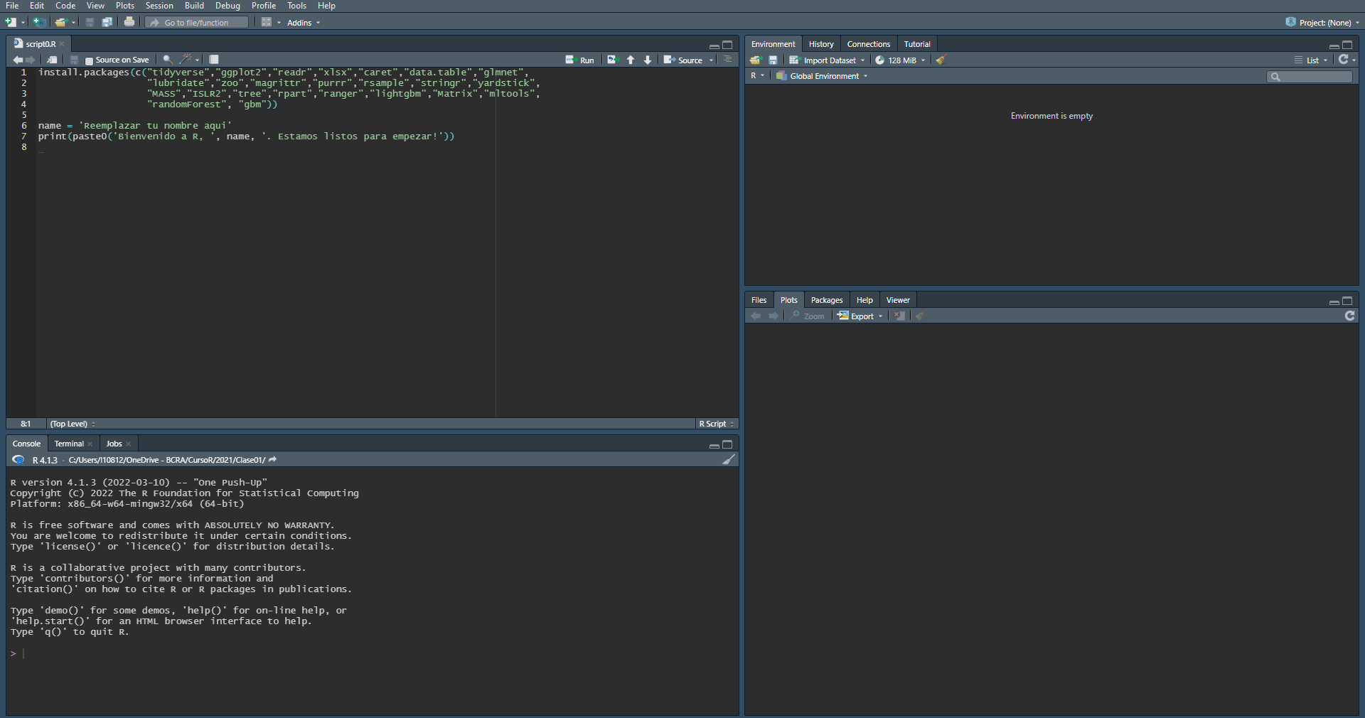Expand the Global Environment dropdown
This screenshot has width=1365, height=718.
(823, 76)
